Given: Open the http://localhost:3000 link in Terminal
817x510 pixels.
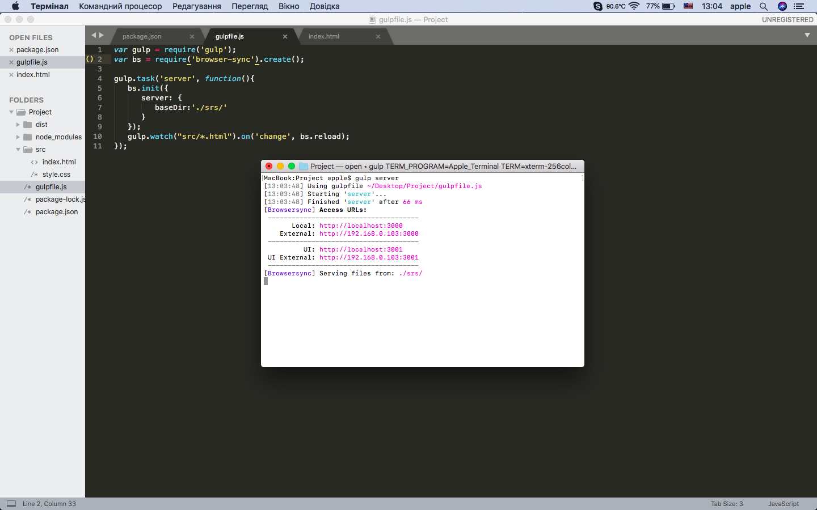Looking at the screenshot, I should click(361, 226).
